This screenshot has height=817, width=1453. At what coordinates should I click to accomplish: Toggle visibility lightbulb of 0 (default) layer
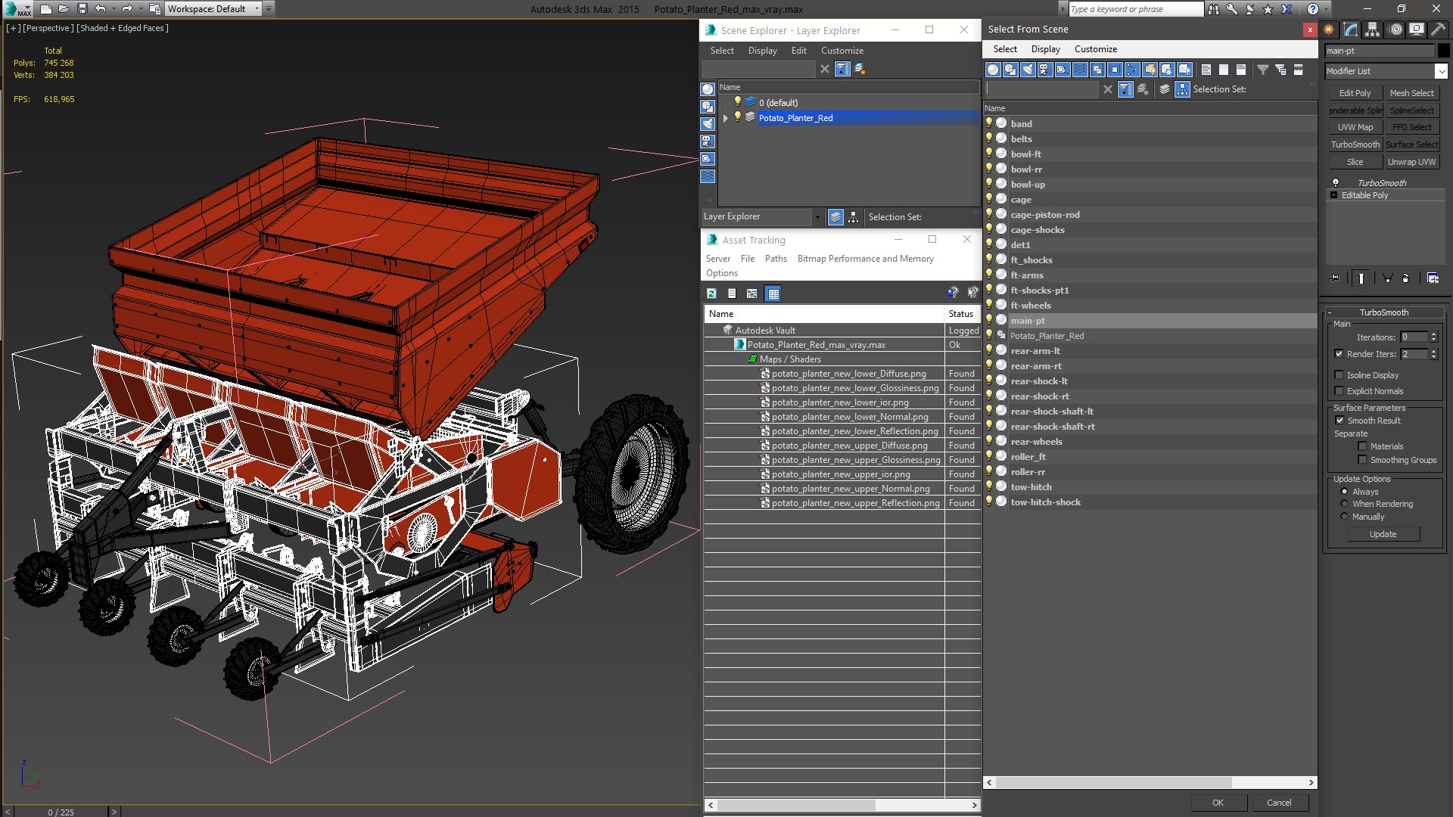[737, 102]
